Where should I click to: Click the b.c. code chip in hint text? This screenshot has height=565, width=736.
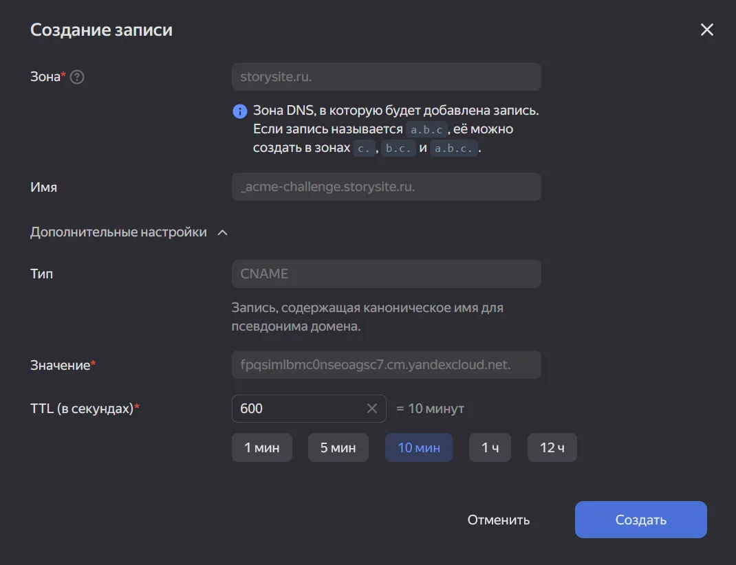[400, 147]
